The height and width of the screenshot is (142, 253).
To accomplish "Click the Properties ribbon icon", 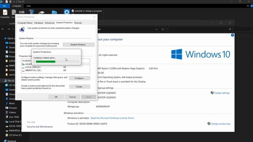I will 5,14.
